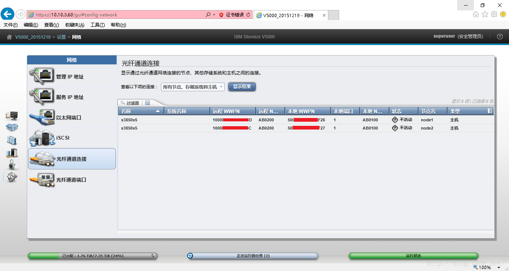Click the 过滤器 filter button

tap(130, 103)
